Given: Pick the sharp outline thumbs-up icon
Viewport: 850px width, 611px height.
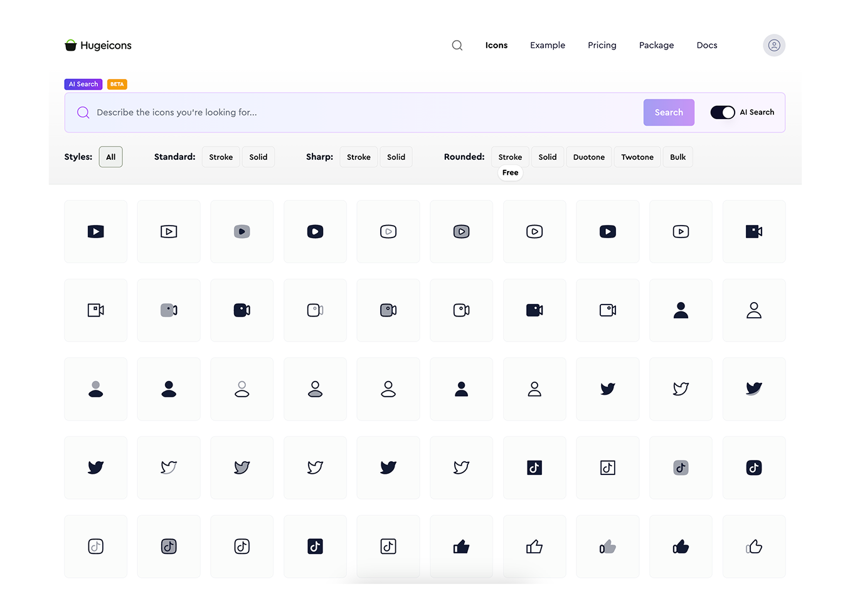Looking at the screenshot, I should point(534,546).
